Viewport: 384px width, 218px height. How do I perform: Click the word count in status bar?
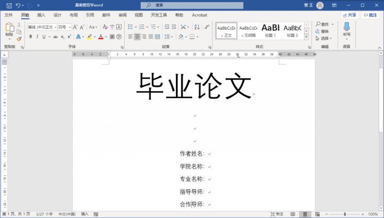[44, 214]
